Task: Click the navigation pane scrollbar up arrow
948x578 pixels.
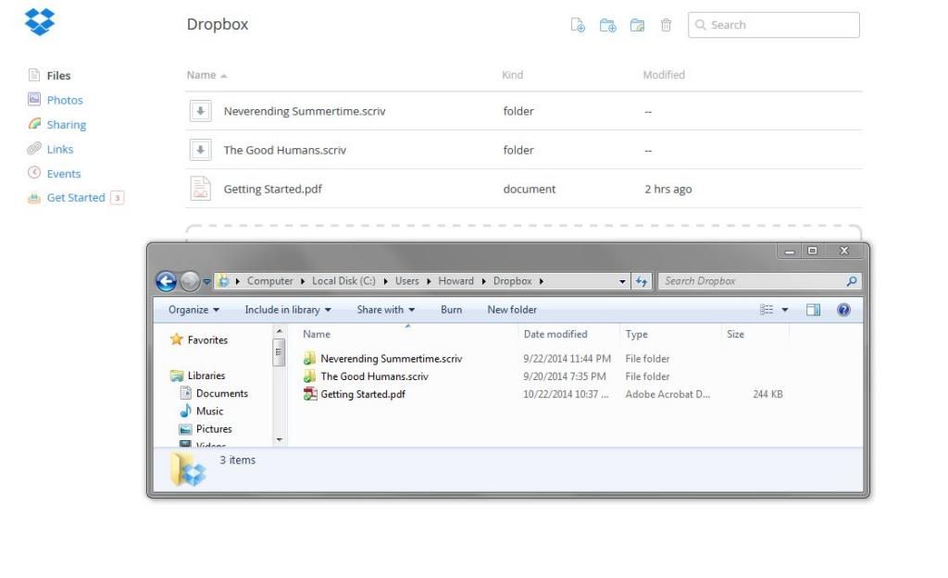Action: click(x=280, y=332)
